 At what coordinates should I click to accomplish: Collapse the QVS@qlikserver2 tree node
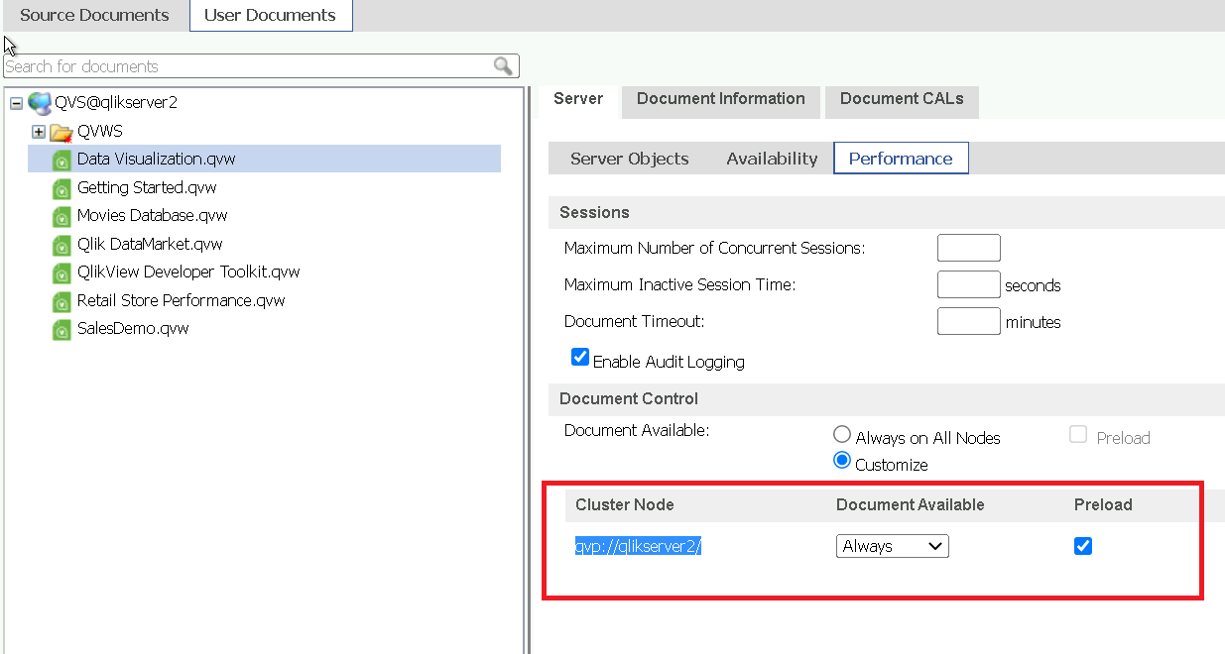click(x=16, y=103)
